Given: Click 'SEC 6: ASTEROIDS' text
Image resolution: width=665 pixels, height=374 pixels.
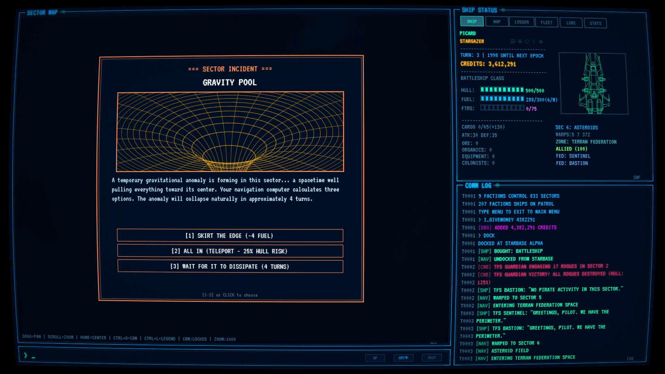Looking at the screenshot, I should coord(576,128).
